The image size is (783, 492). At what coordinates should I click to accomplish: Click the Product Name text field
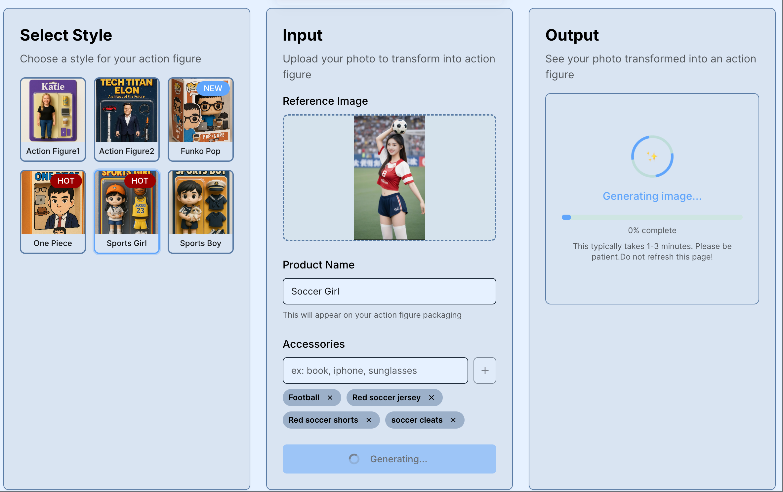point(389,291)
